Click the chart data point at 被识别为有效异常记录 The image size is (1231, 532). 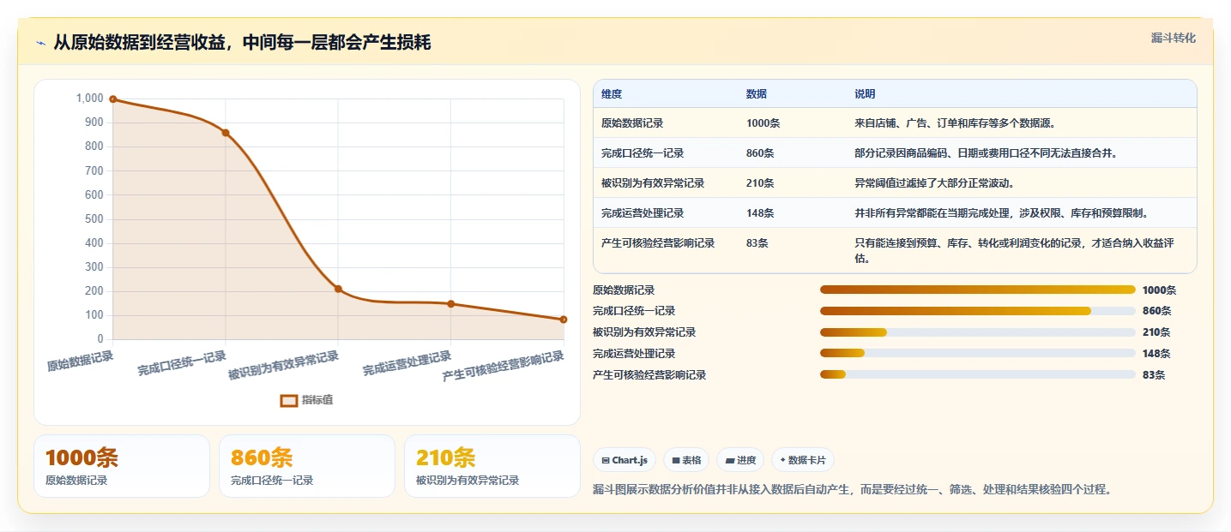pos(338,289)
